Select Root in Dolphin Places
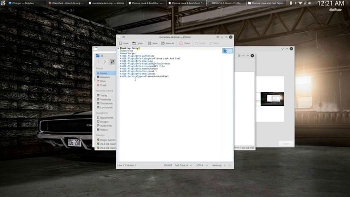The height and width of the screenshot is (197, 350). [x=106, y=81]
